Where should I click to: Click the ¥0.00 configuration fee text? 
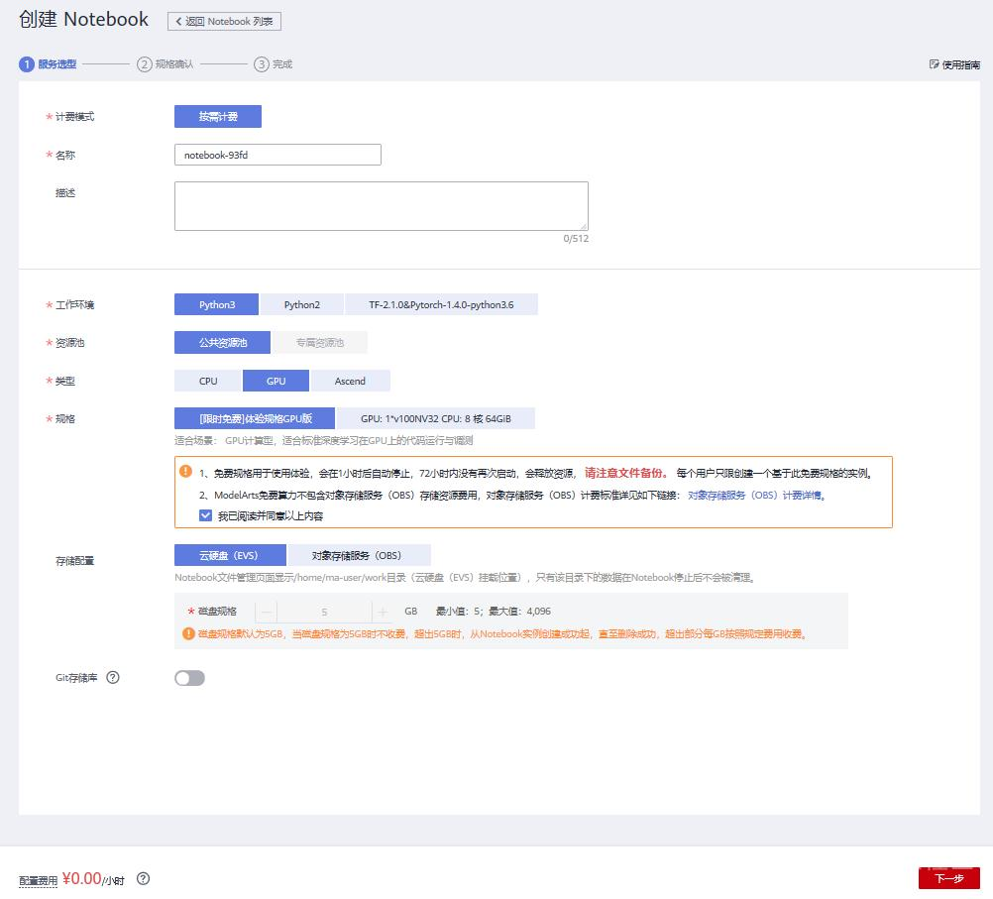click(x=81, y=879)
